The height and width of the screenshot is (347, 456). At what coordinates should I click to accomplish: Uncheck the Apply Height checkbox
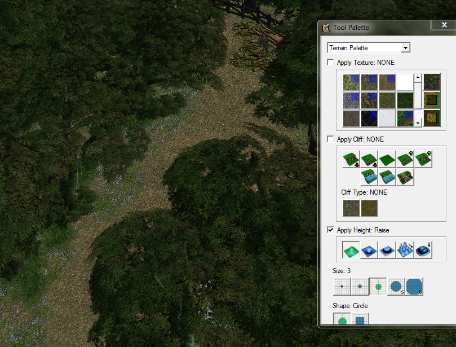click(330, 230)
